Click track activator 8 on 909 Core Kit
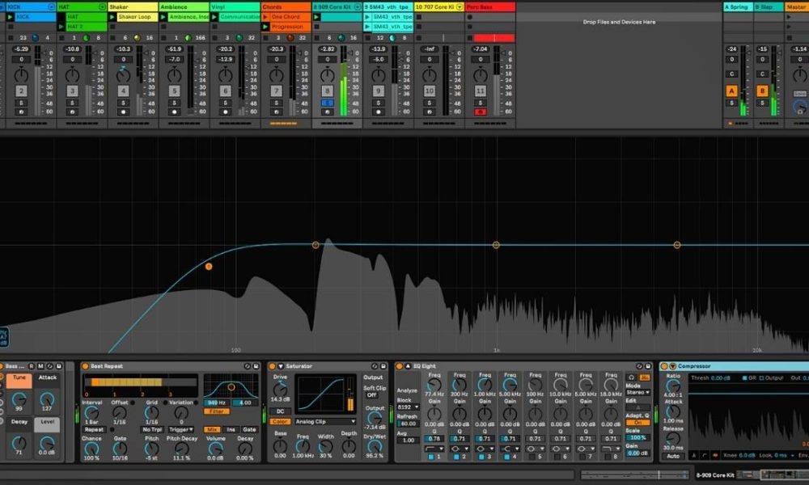 (327, 91)
